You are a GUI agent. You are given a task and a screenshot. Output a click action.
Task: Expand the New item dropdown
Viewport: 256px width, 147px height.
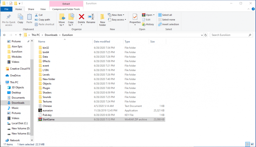[117, 15]
